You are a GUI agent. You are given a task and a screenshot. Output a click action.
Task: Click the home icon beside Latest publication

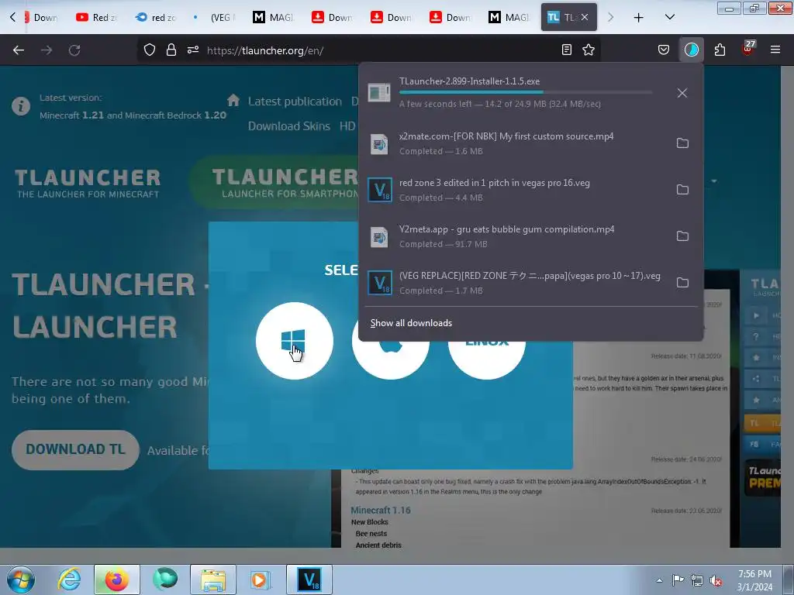click(x=233, y=100)
